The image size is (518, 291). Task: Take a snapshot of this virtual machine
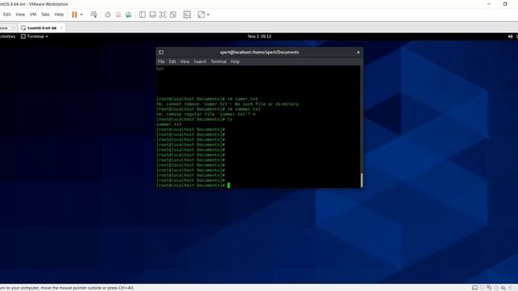coord(108,15)
